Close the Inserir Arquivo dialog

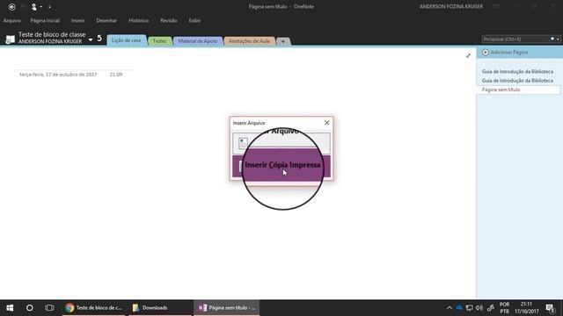pyautogui.click(x=326, y=123)
